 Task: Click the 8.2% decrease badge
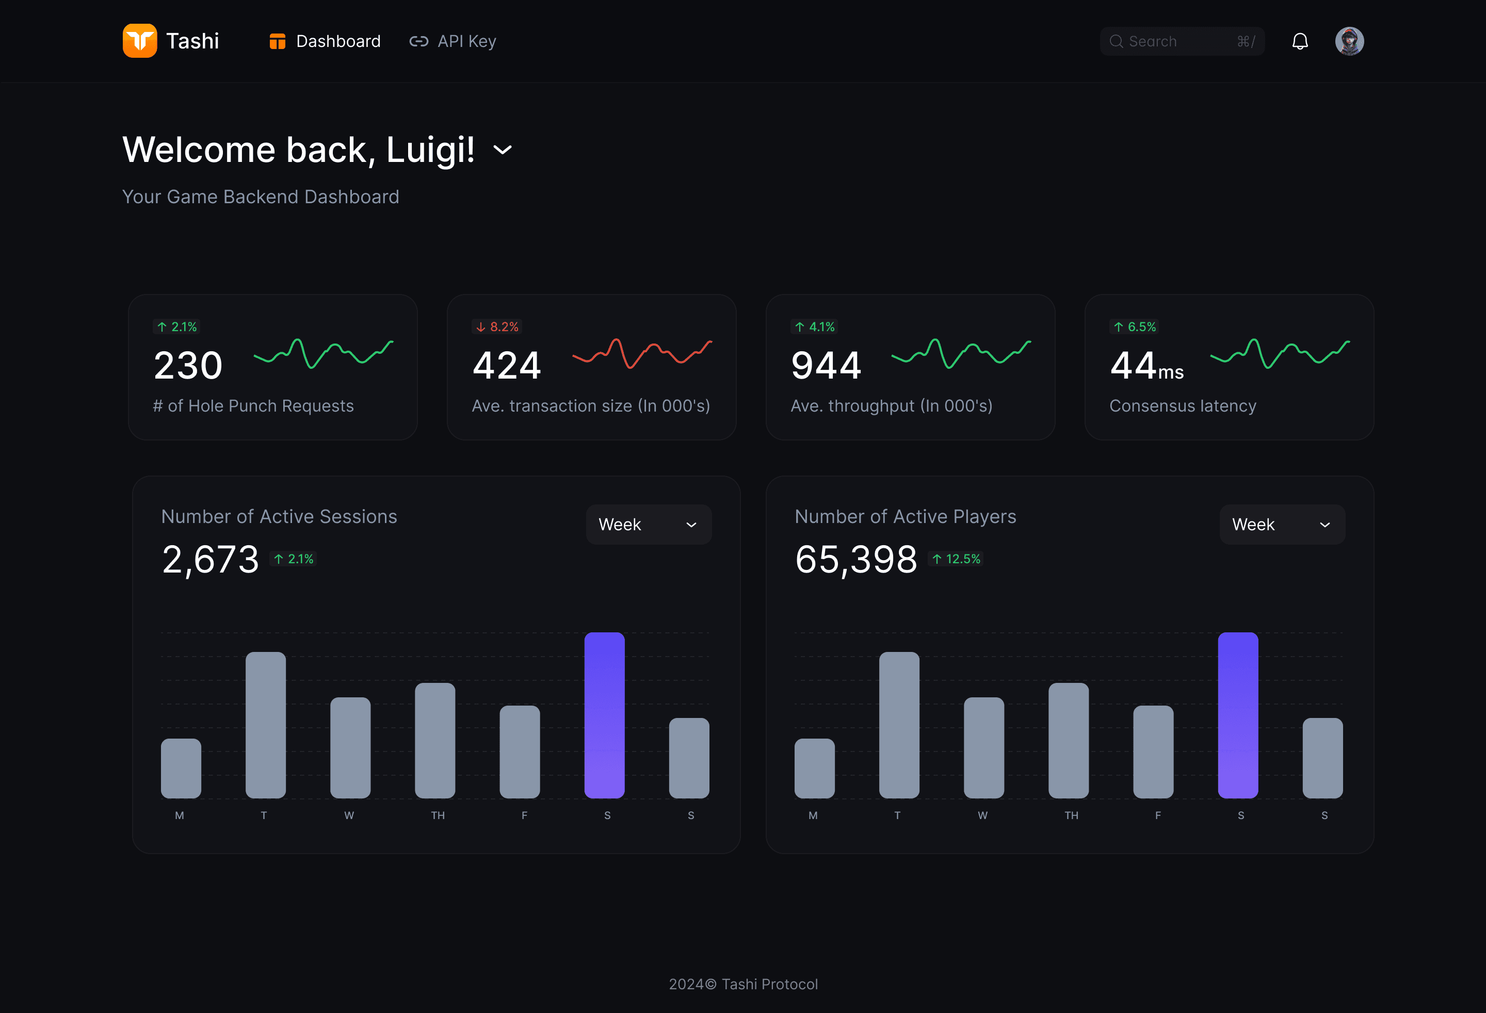click(497, 326)
